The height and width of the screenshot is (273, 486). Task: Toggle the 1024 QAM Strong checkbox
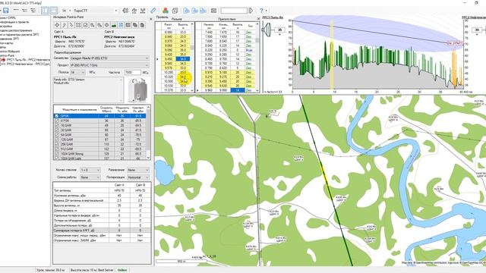click(x=57, y=153)
